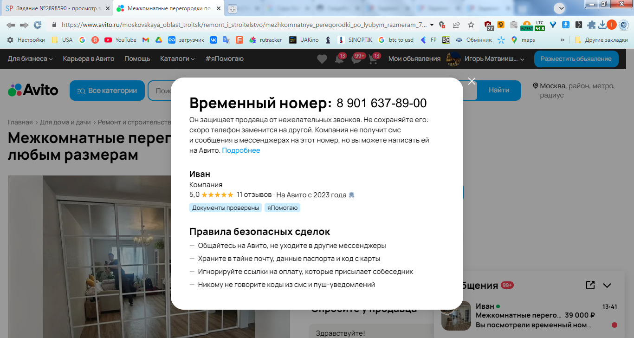634x338 pixels.
Task: Click 11 отзывов reviews text
Action: pyautogui.click(x=254, y=195)
